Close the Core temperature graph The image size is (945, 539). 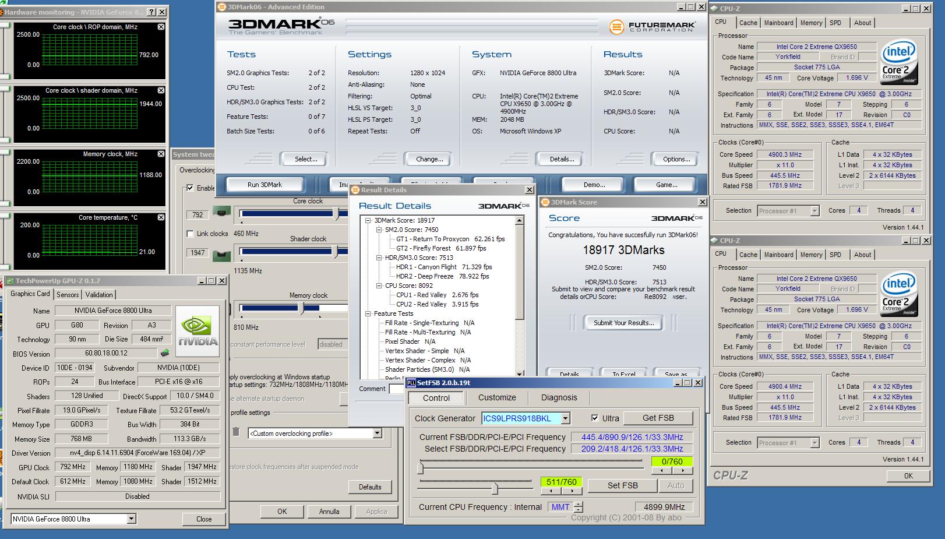coord(161,217)
